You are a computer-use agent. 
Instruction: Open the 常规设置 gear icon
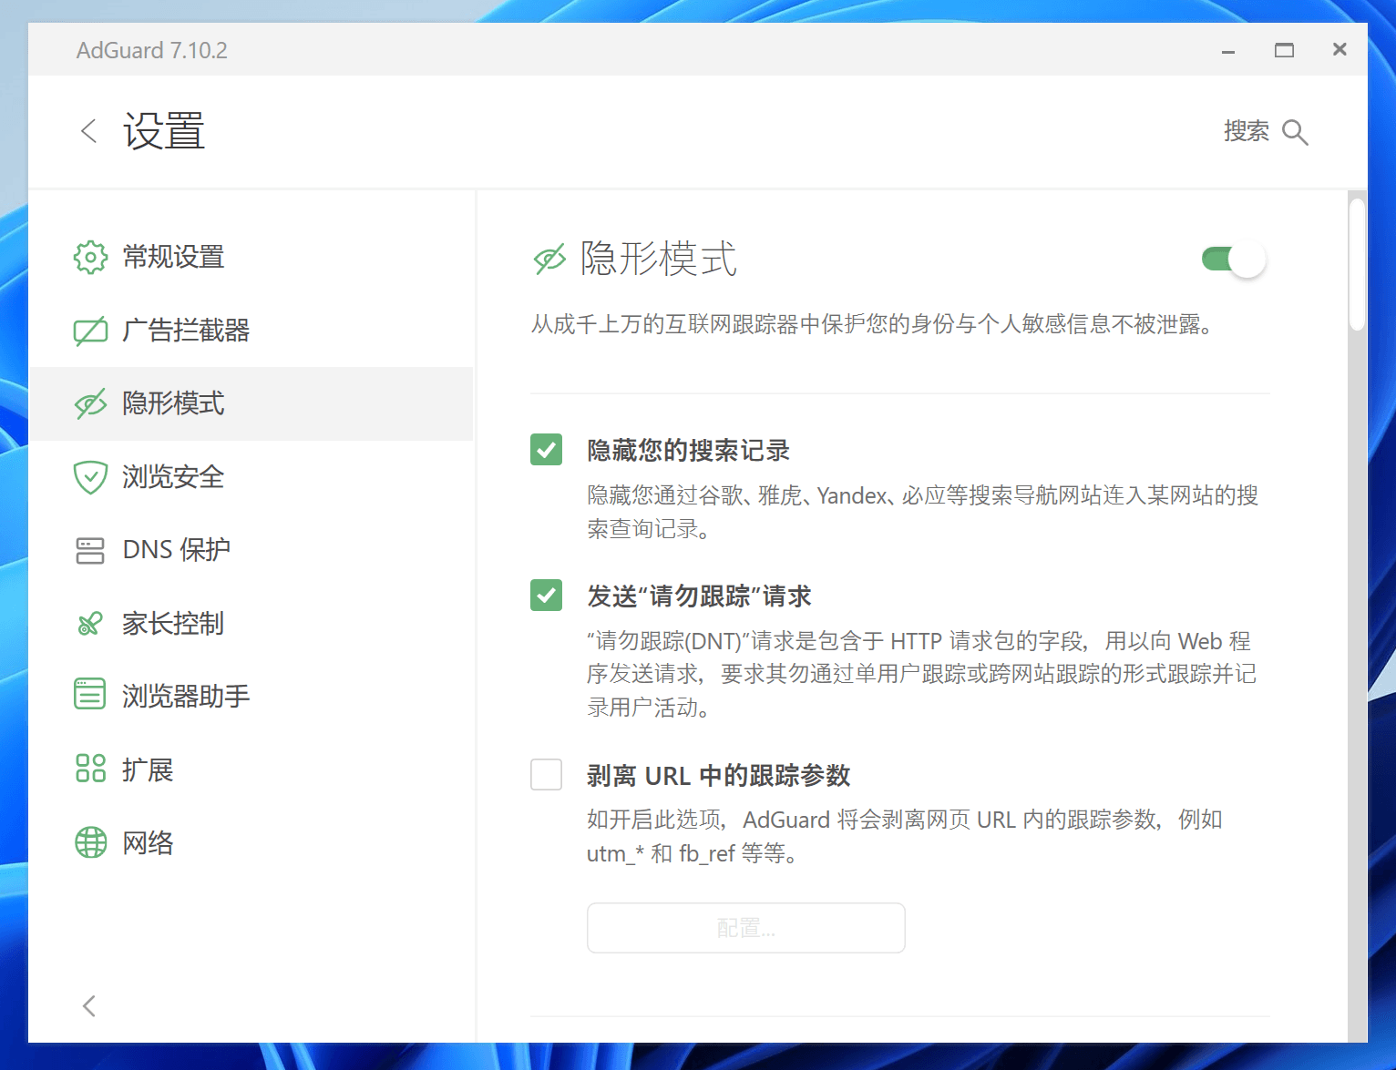coord(90,257)
